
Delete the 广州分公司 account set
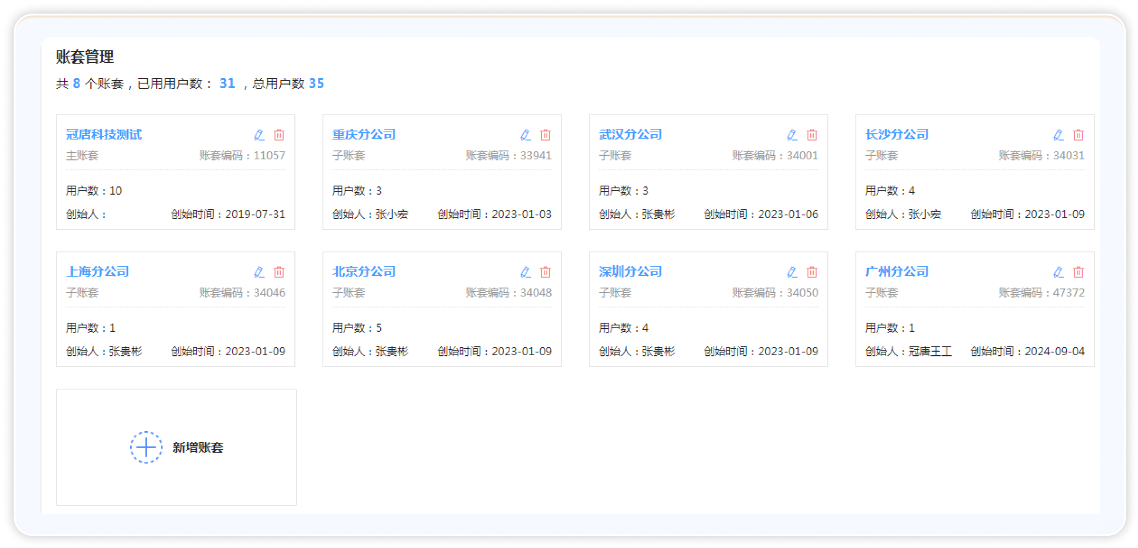click(1078, 272)
